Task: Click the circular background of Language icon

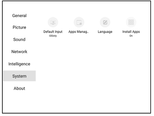Action: point(105,22)
